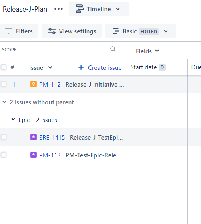Click the purple epic icon for PM-113
201x224 pixels.
pos(34,155)
